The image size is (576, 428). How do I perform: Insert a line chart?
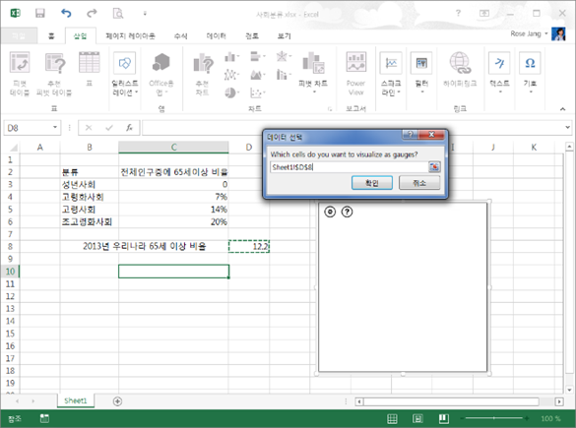pyautogui.click(x=231, y=75)
